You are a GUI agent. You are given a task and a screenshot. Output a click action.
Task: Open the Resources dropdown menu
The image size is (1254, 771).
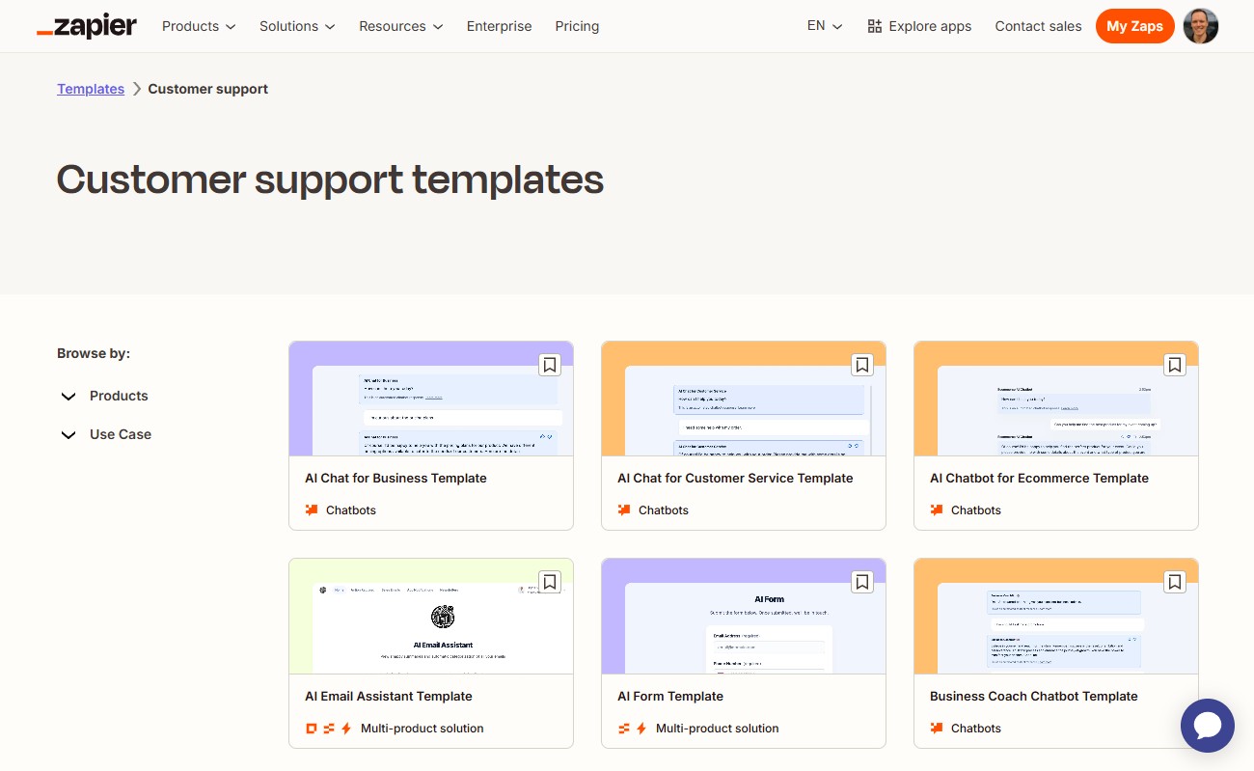(400, 26)
